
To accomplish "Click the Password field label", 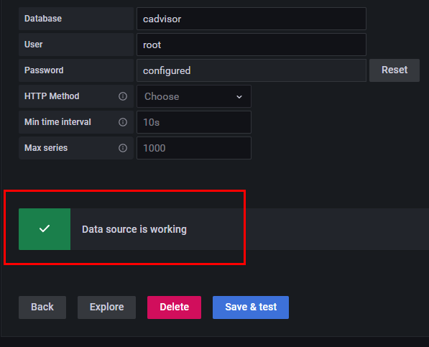I will coord(44,70).
